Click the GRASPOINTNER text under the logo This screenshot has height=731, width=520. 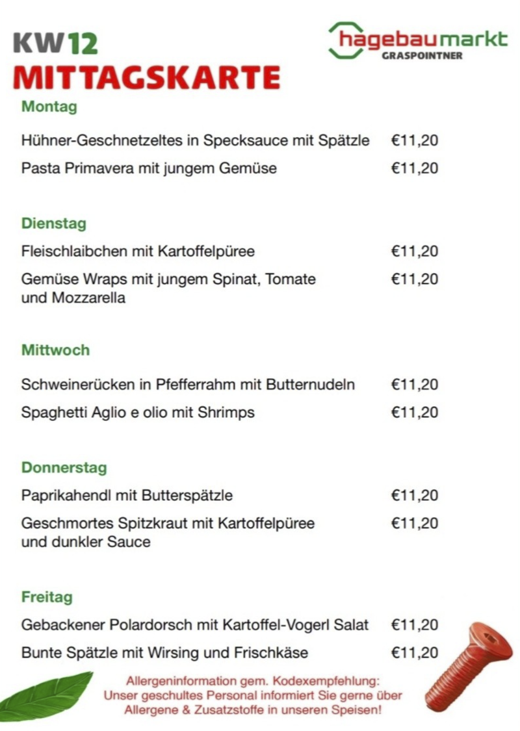pyautogui.click(x=422, y=56)
